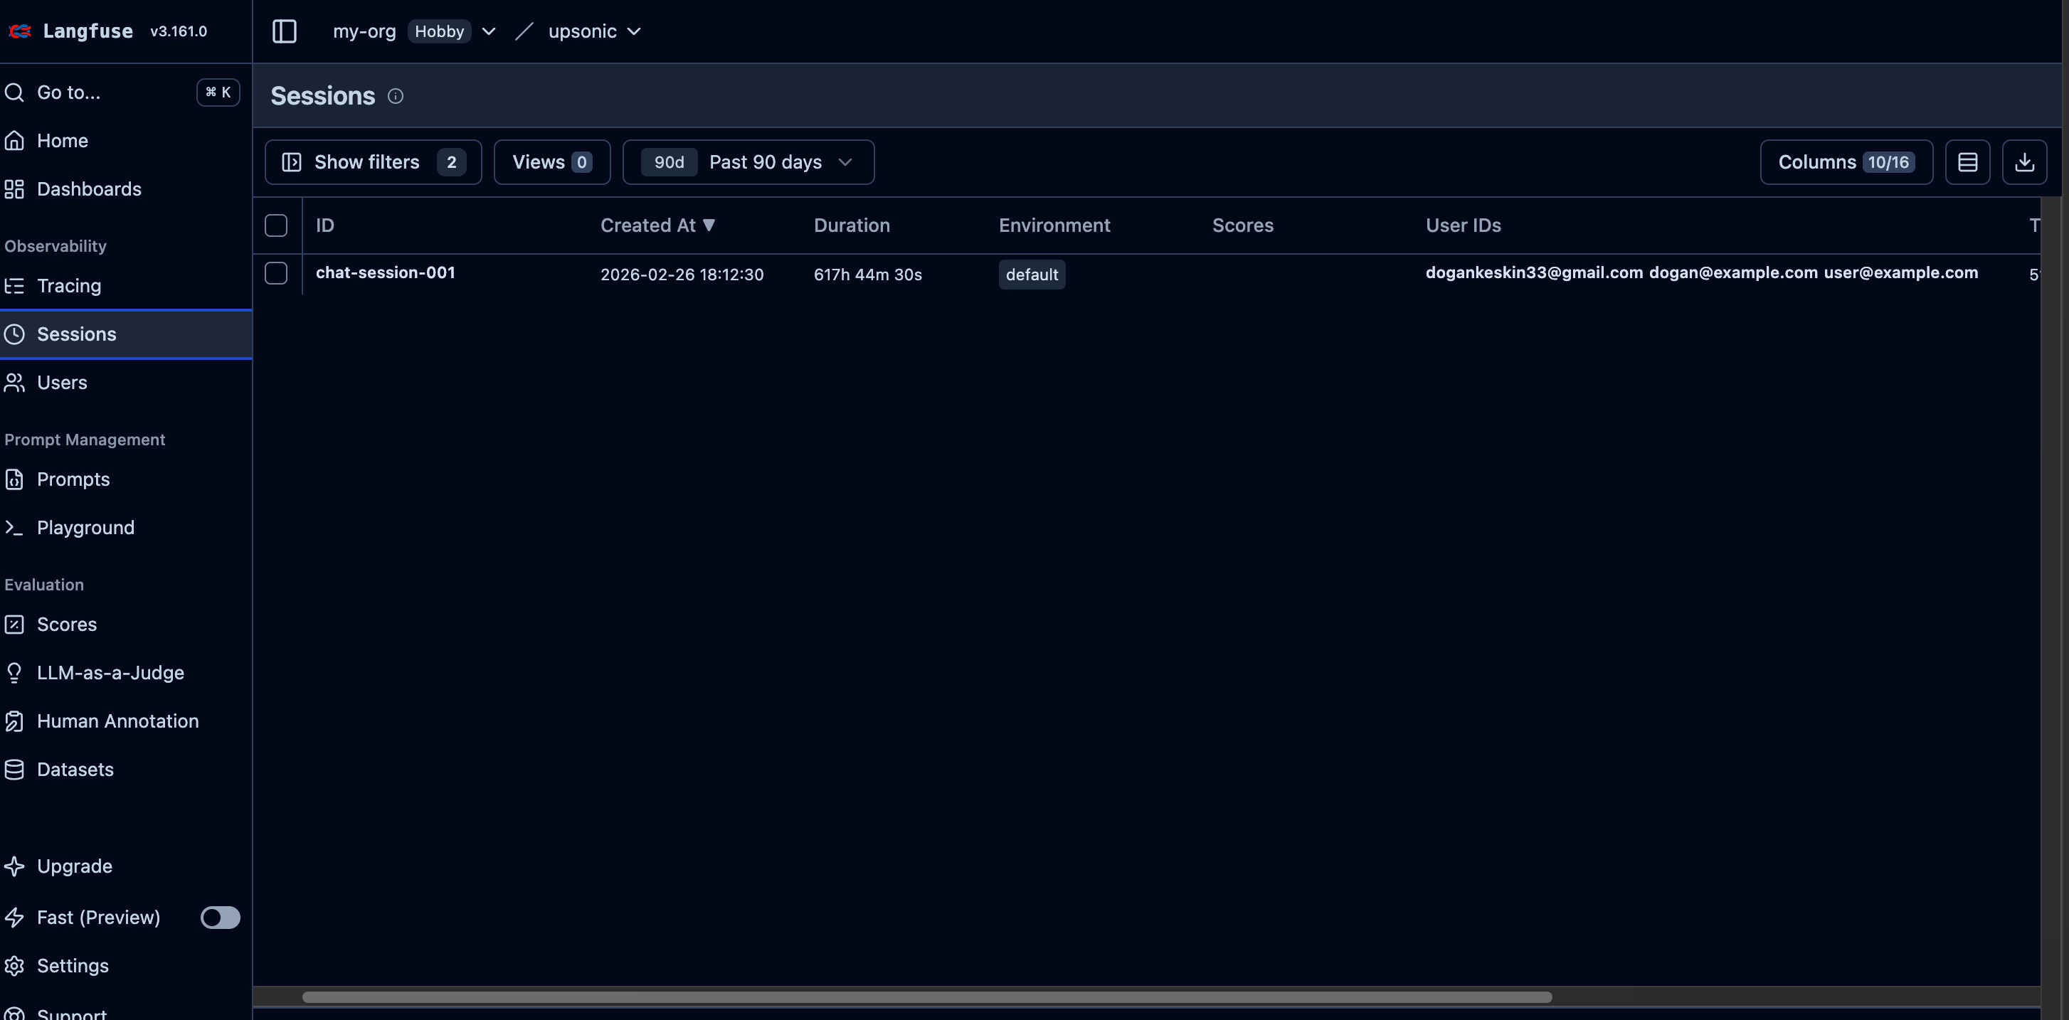The width and height of the screenshot is (2069, 1020).
Task: Click dogankeskin33@gmail.com user ID
Action: pos(1534,273)
